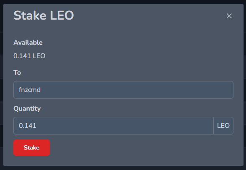Click the To label
This screenshot has width=246, height=170.
(x=17, y=73)
